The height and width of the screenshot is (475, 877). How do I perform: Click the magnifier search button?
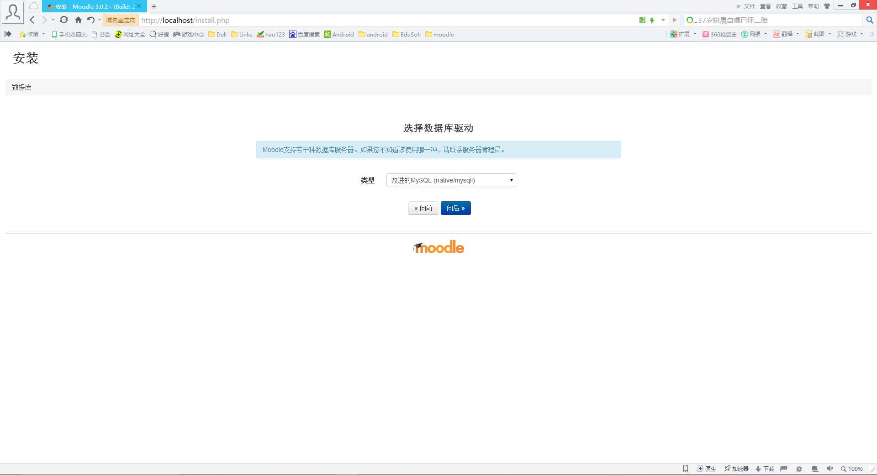coord(870,20)
